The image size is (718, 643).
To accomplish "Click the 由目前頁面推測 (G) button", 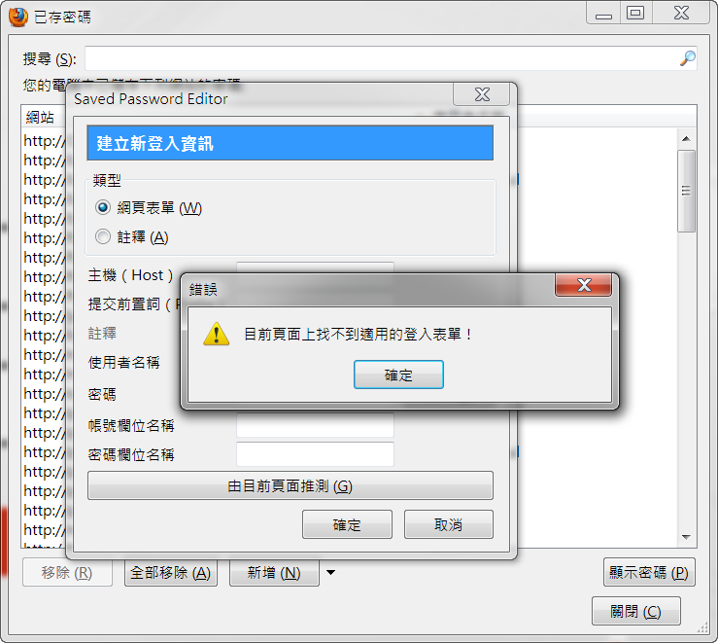I will click(x=291, y=485).
